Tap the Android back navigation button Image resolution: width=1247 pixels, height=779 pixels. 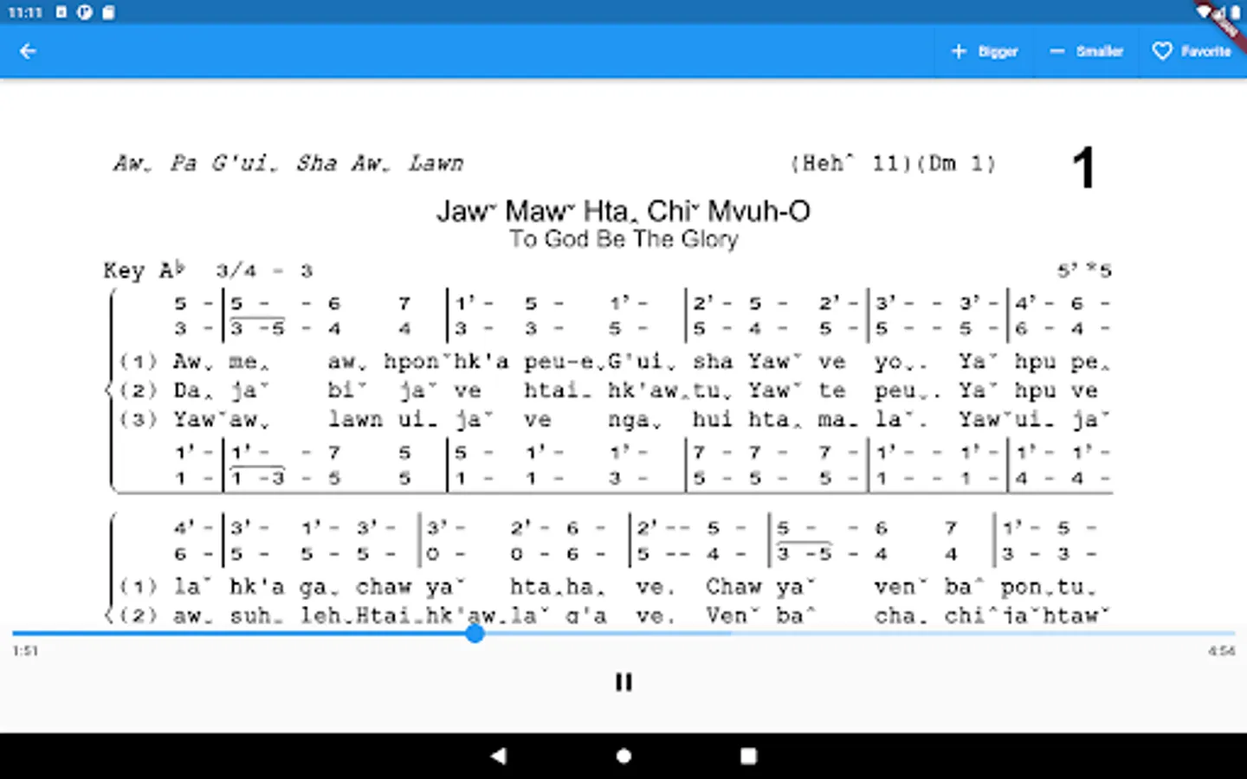499,756
